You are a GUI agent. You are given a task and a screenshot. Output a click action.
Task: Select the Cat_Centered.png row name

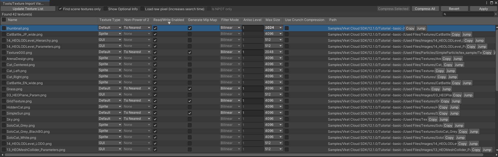[20, 65]
